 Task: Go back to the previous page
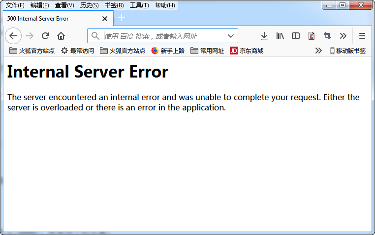click(x=13, y=36)
